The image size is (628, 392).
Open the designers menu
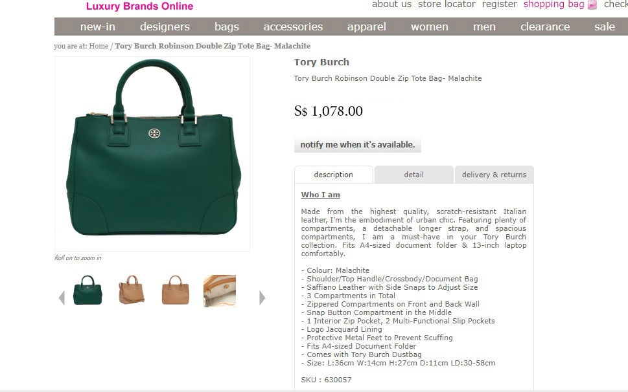click(165, 27)
